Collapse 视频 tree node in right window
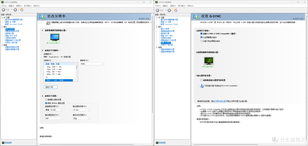The image size is (308, 146). click(157, 48)
